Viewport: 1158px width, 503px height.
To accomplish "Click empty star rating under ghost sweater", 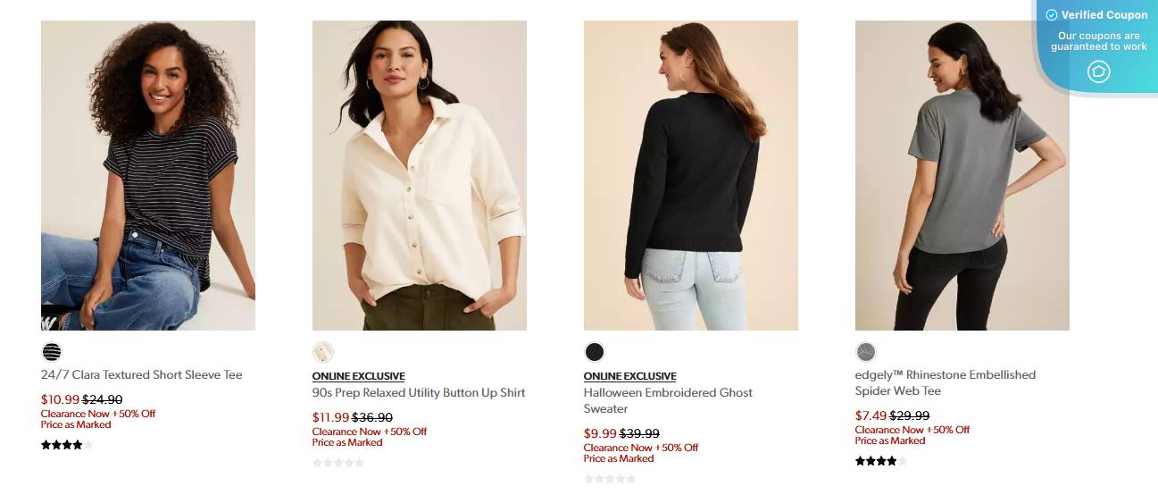I will coord(610,479).
